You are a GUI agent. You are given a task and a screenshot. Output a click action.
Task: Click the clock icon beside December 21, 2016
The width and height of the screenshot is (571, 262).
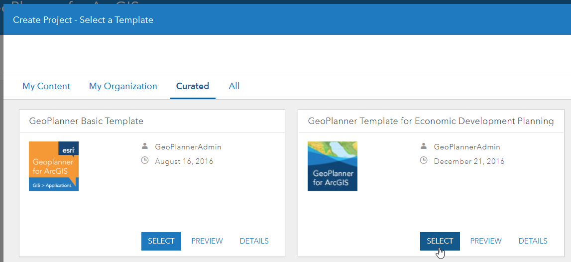pyautogui.click(x=424, y=161)
